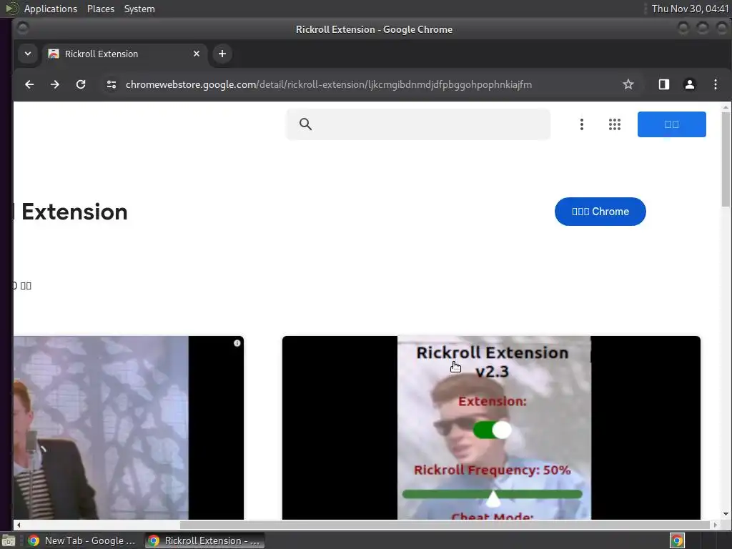Open site information icon in address bar
The image size is (732, 549).
coord(111,84)
